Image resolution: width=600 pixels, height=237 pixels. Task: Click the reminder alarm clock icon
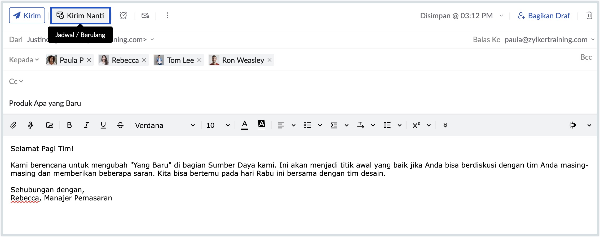coord(123,15)
